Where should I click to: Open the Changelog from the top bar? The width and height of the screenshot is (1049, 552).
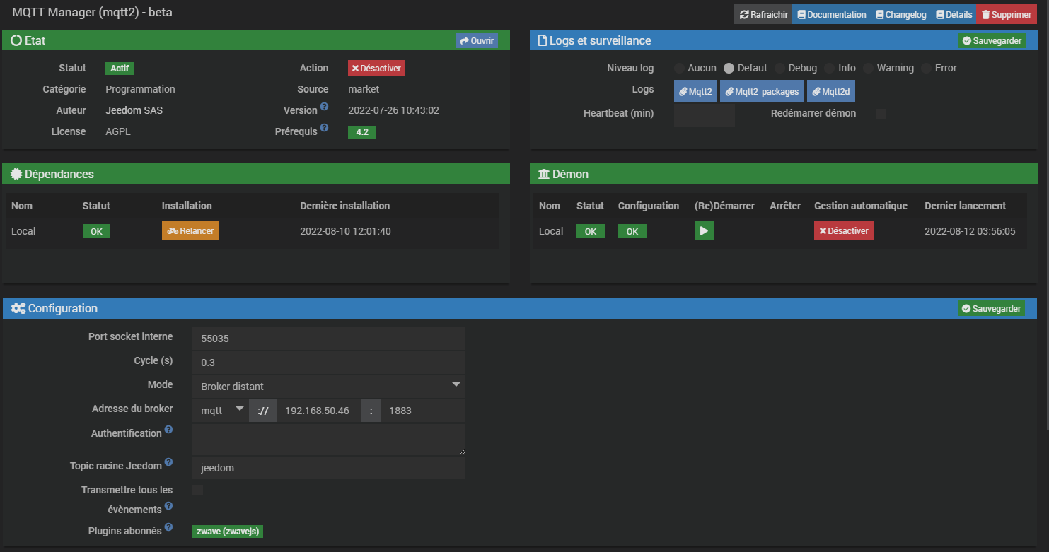click(900, 14)
